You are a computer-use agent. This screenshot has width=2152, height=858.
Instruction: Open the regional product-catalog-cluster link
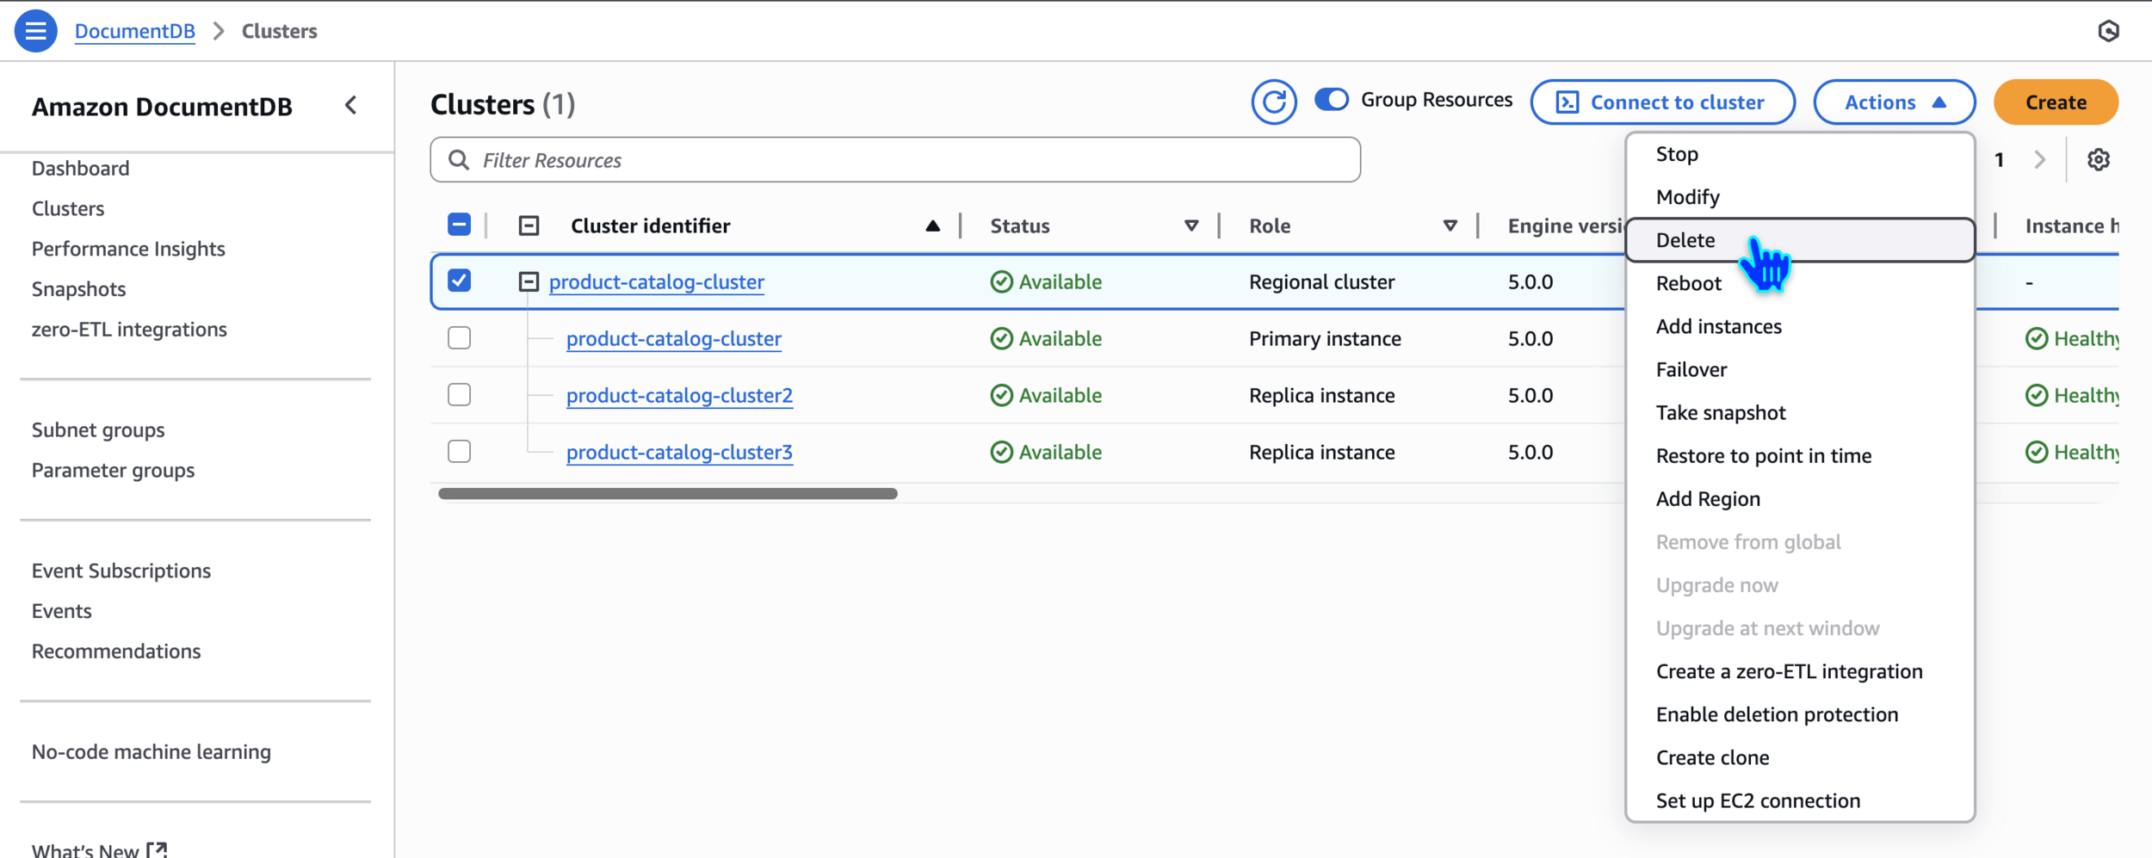click(x=657, y=281)
